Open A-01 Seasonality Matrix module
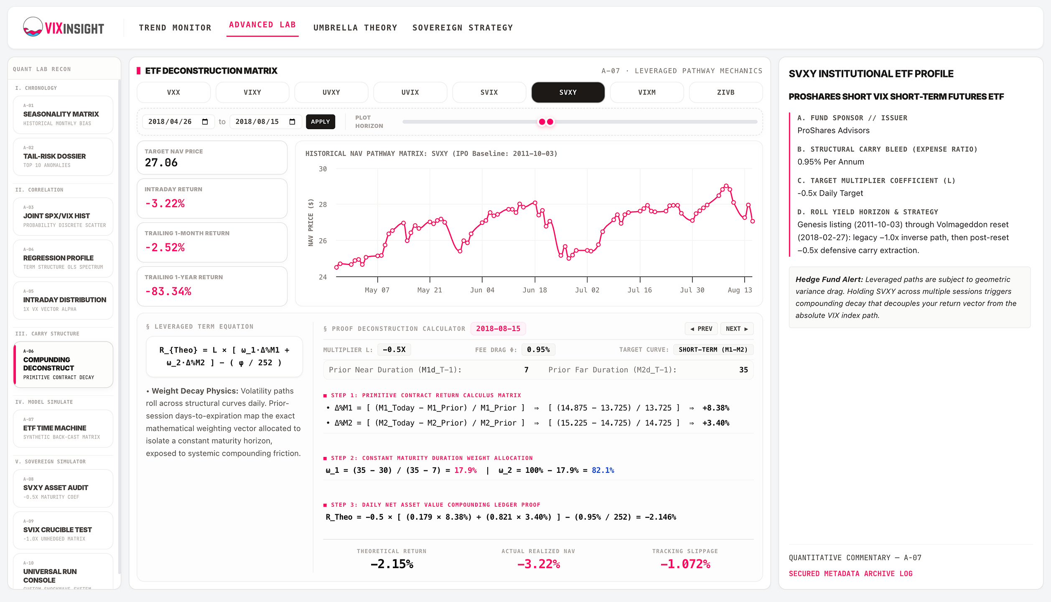Screen dimensions: 1051x602 pos(63,115)
